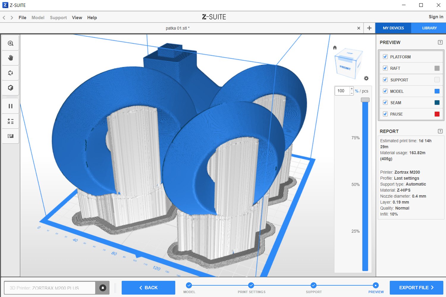Select the zoom magnifier tool
The height and width of the screenshot is (297, 446).
click(x=10, y=43)
